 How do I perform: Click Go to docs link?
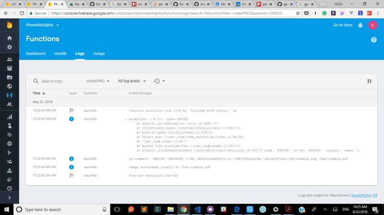click(x=343, y=25)
